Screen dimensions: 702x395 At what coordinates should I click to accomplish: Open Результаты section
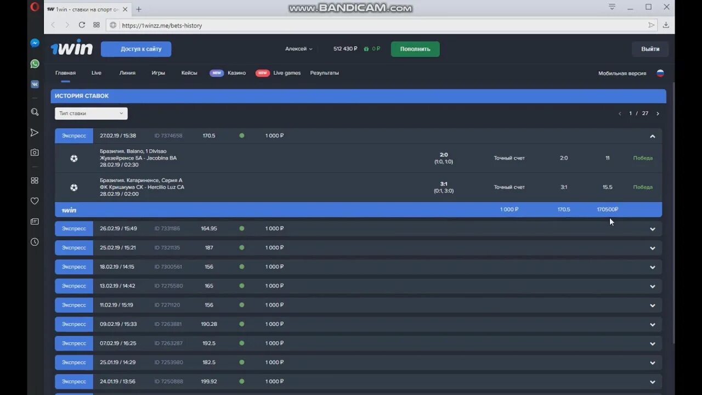(325, 73)
